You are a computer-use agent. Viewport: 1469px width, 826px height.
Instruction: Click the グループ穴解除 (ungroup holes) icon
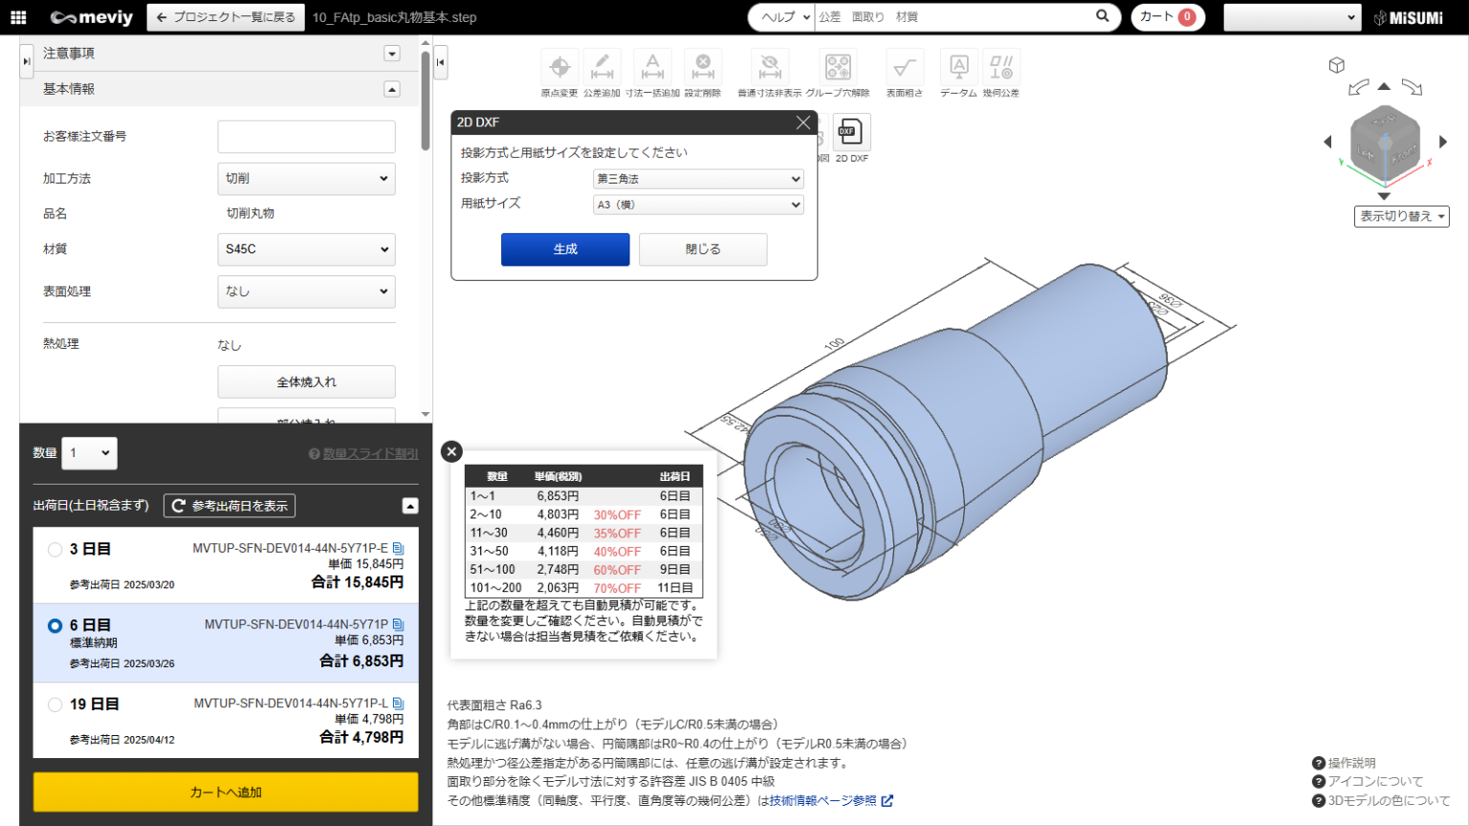pos(838,67)
